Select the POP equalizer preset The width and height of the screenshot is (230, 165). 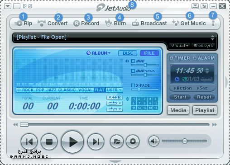tap(40, 90)
